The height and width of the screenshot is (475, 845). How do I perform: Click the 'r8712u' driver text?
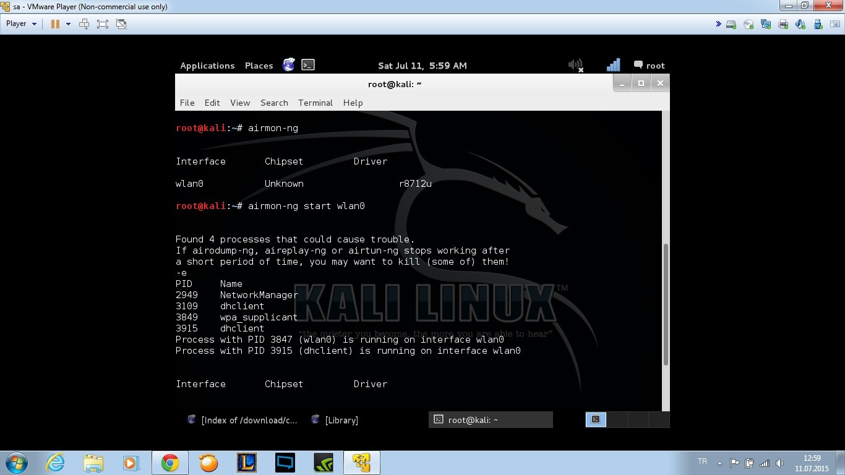coord(415,184)
